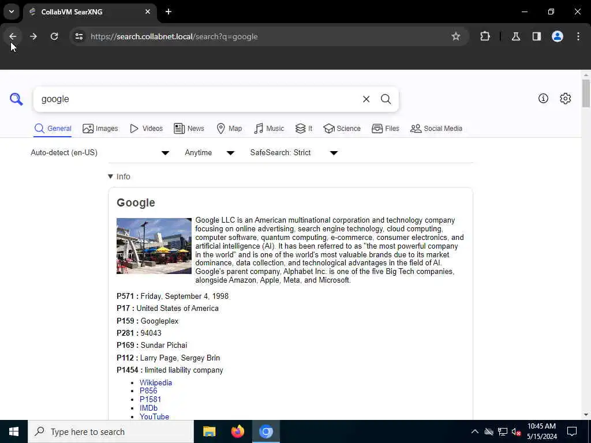Switch to the Science category tab
Screen dimensions: 591x443
342,129
